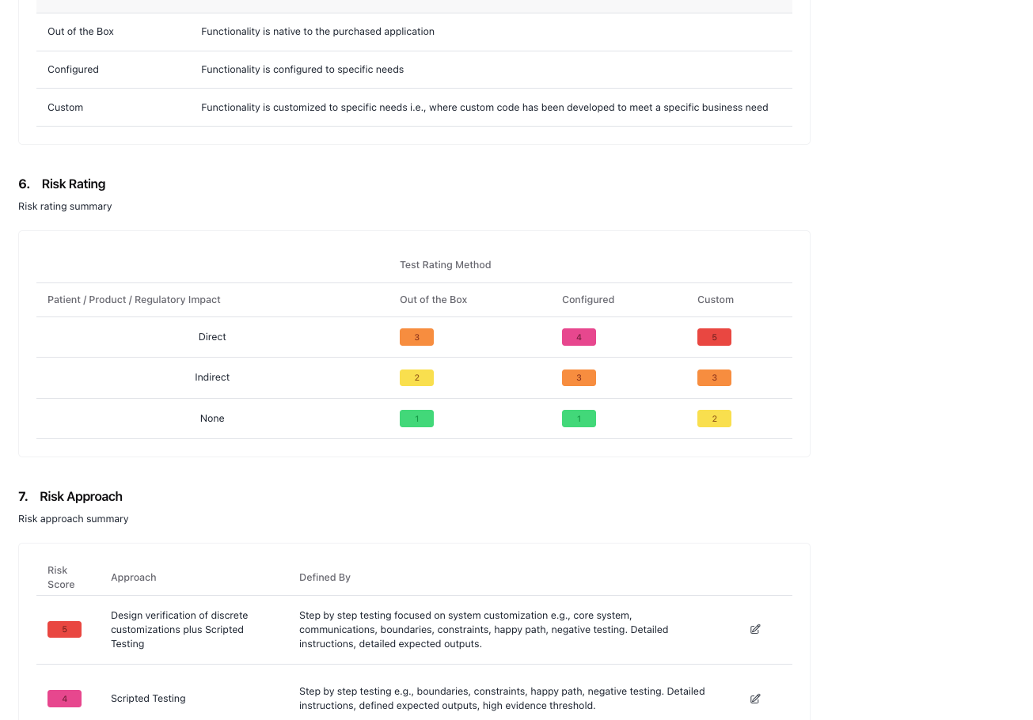The height and width of the screenshot is (720, 1033).
Task: Click the Indirect Custom orange 3 badge
Action: point(714,377)
